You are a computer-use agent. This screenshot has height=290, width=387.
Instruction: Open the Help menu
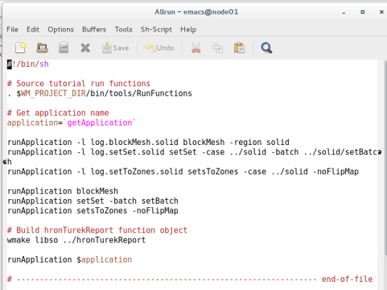tap(188, 29)
